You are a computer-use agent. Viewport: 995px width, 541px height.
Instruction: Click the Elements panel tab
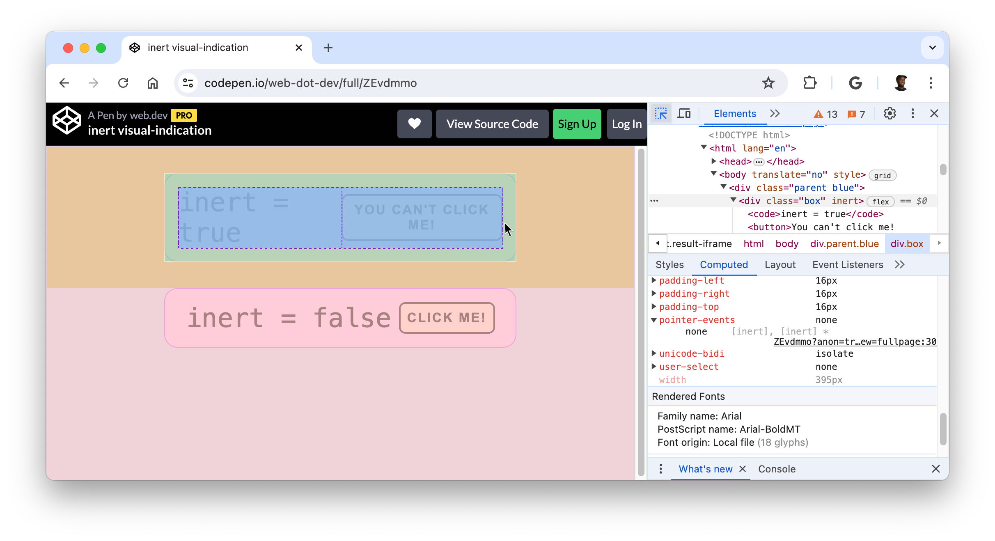[x=733, y=113]
